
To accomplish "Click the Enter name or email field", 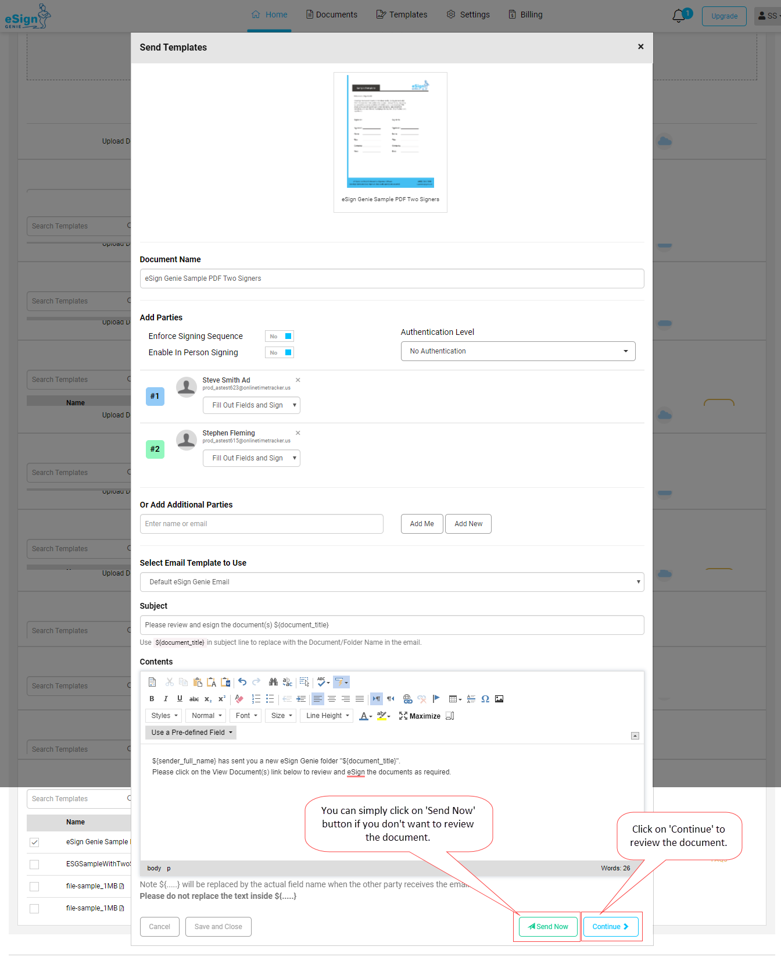I will (261, 524).
